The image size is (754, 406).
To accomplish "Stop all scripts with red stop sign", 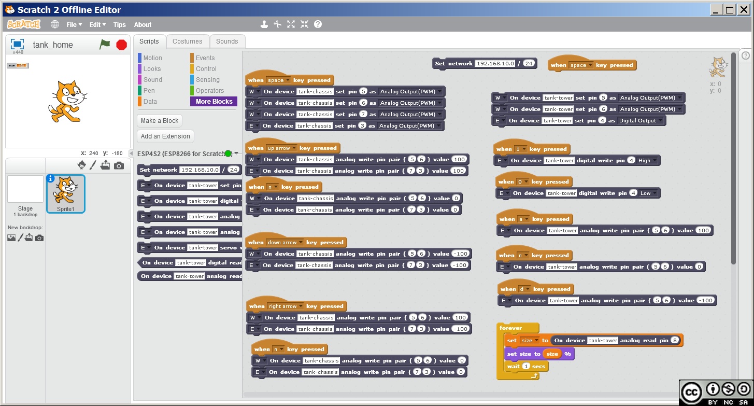I will coord(122,45).
